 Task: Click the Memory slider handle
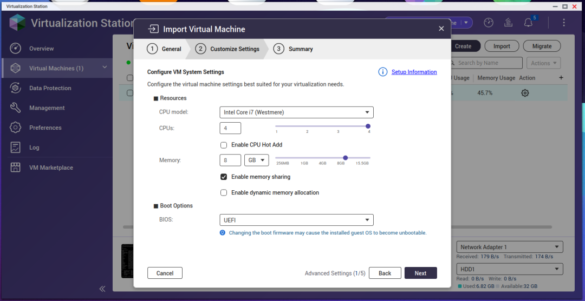(x=345, y=158)
